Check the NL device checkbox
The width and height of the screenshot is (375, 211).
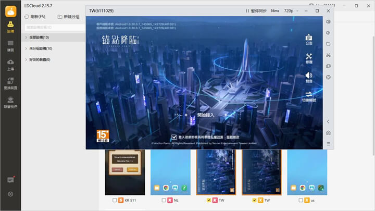click(x=164, y=200)
